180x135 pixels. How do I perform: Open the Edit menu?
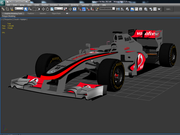point(8,5)
